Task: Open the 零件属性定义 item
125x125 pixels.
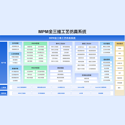Action: 41,52
